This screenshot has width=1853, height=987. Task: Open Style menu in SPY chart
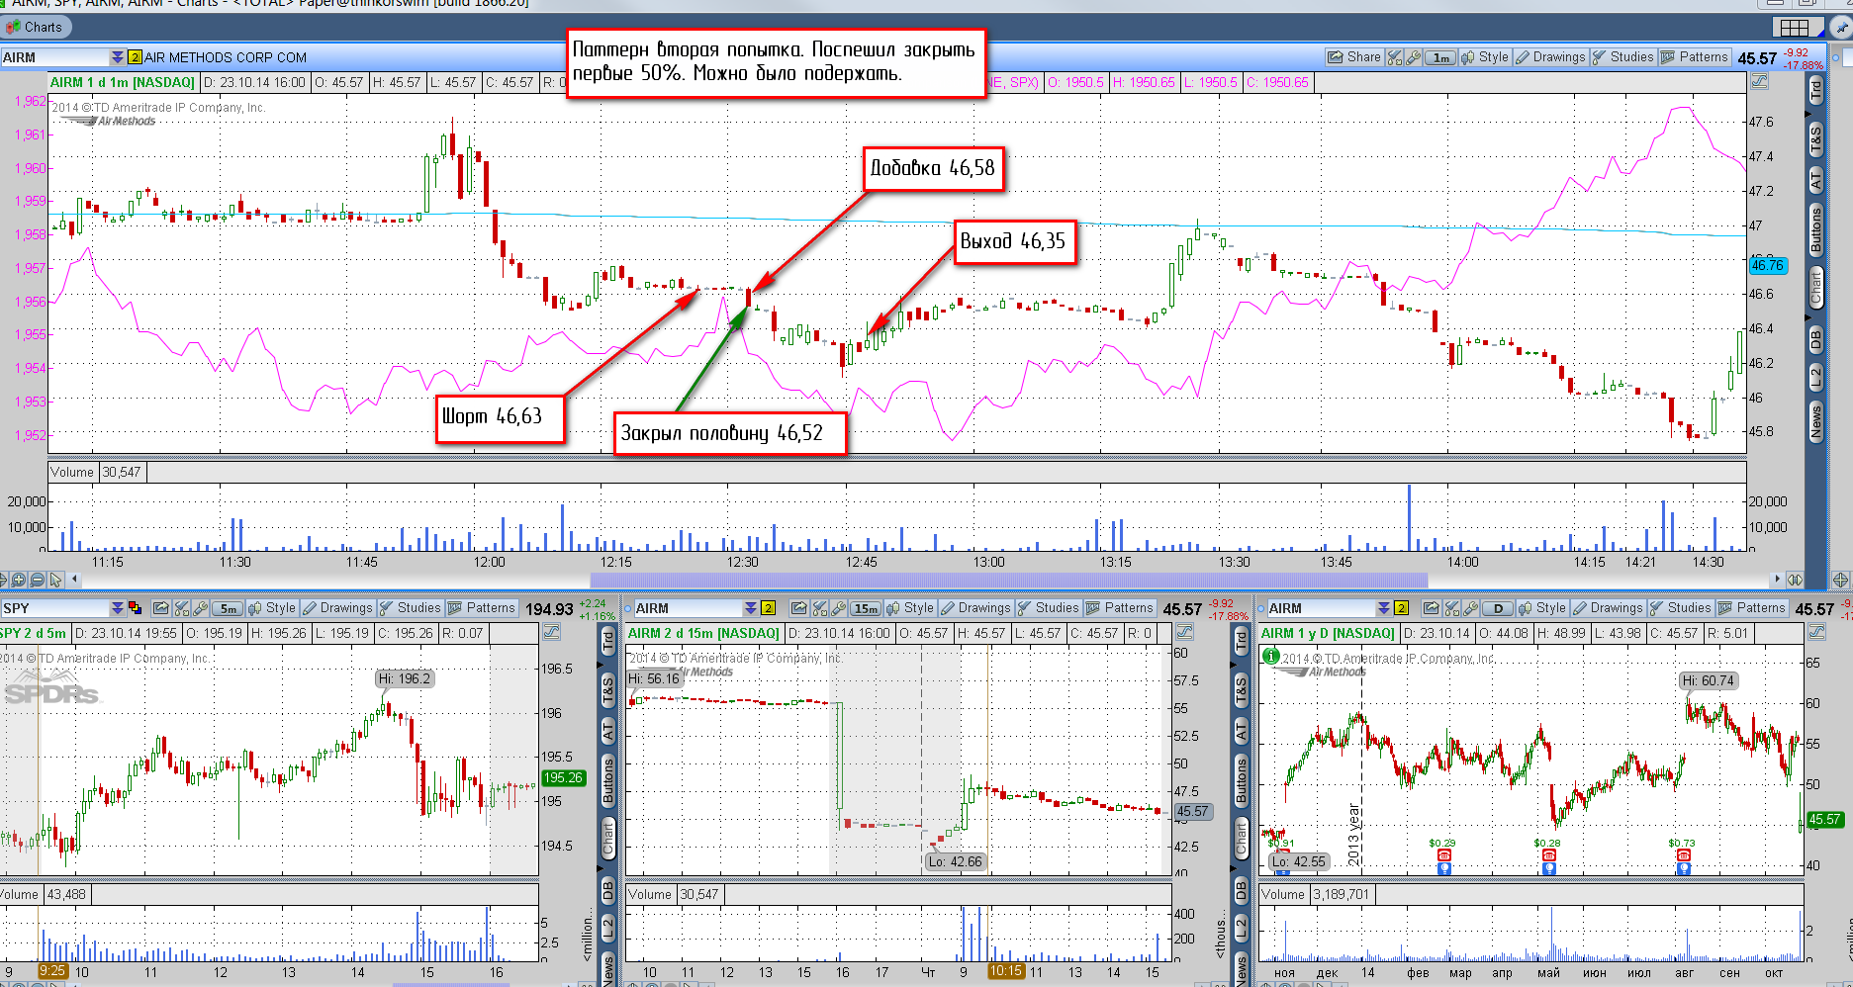273,608
